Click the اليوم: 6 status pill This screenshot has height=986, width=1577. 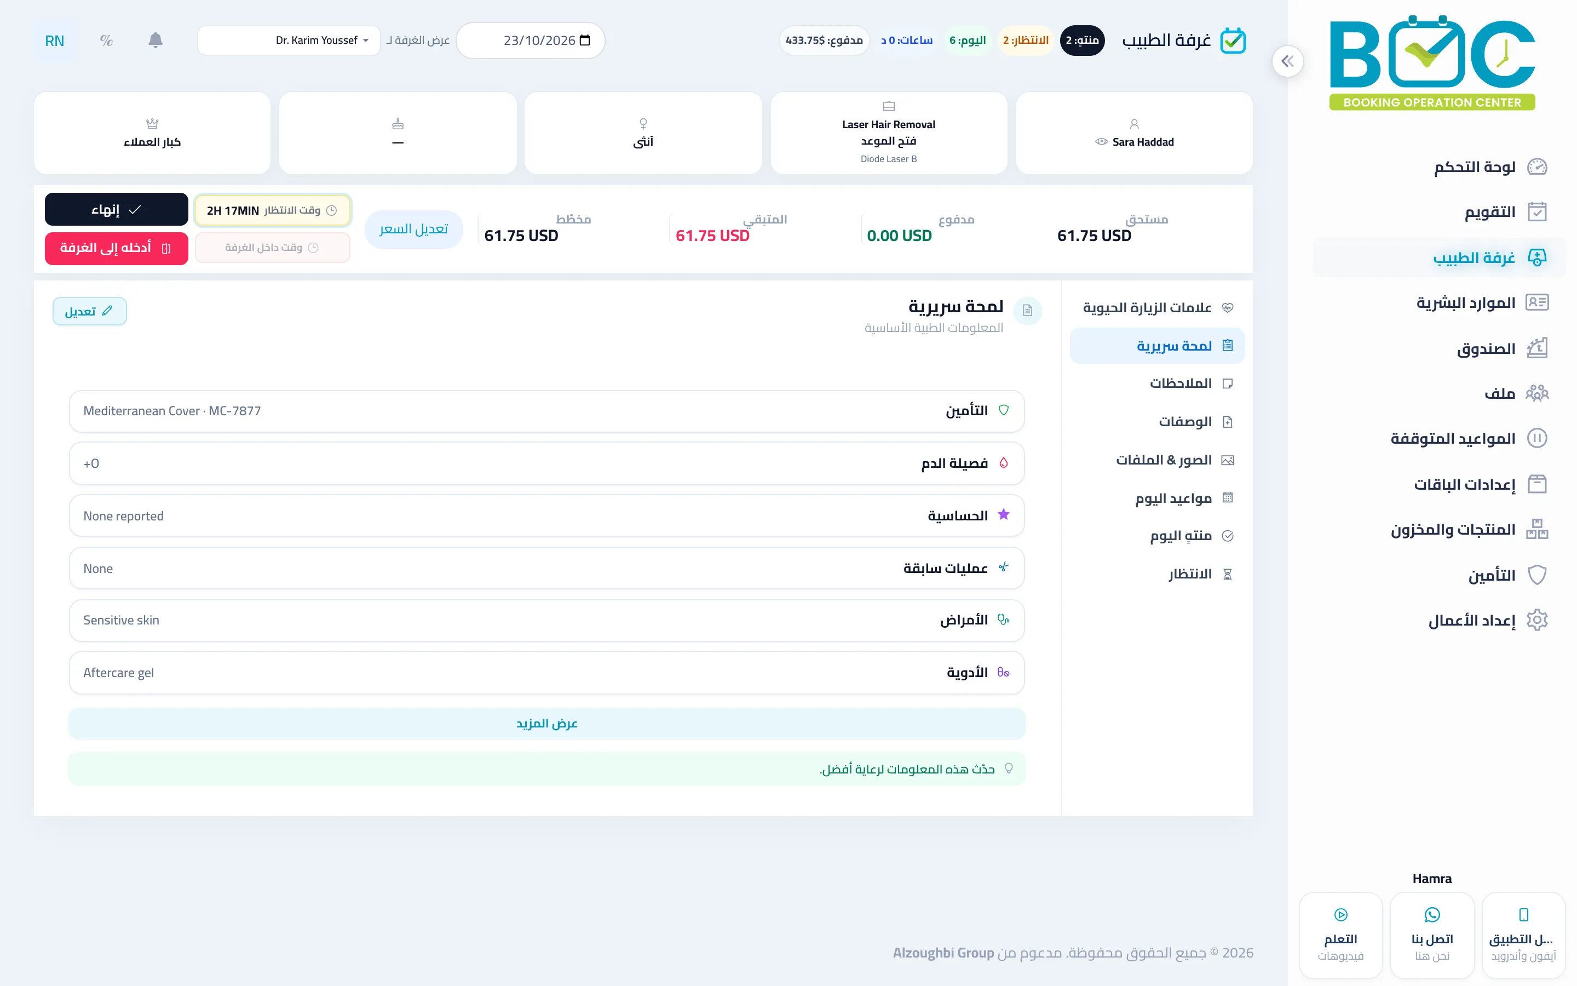point(968,41)
